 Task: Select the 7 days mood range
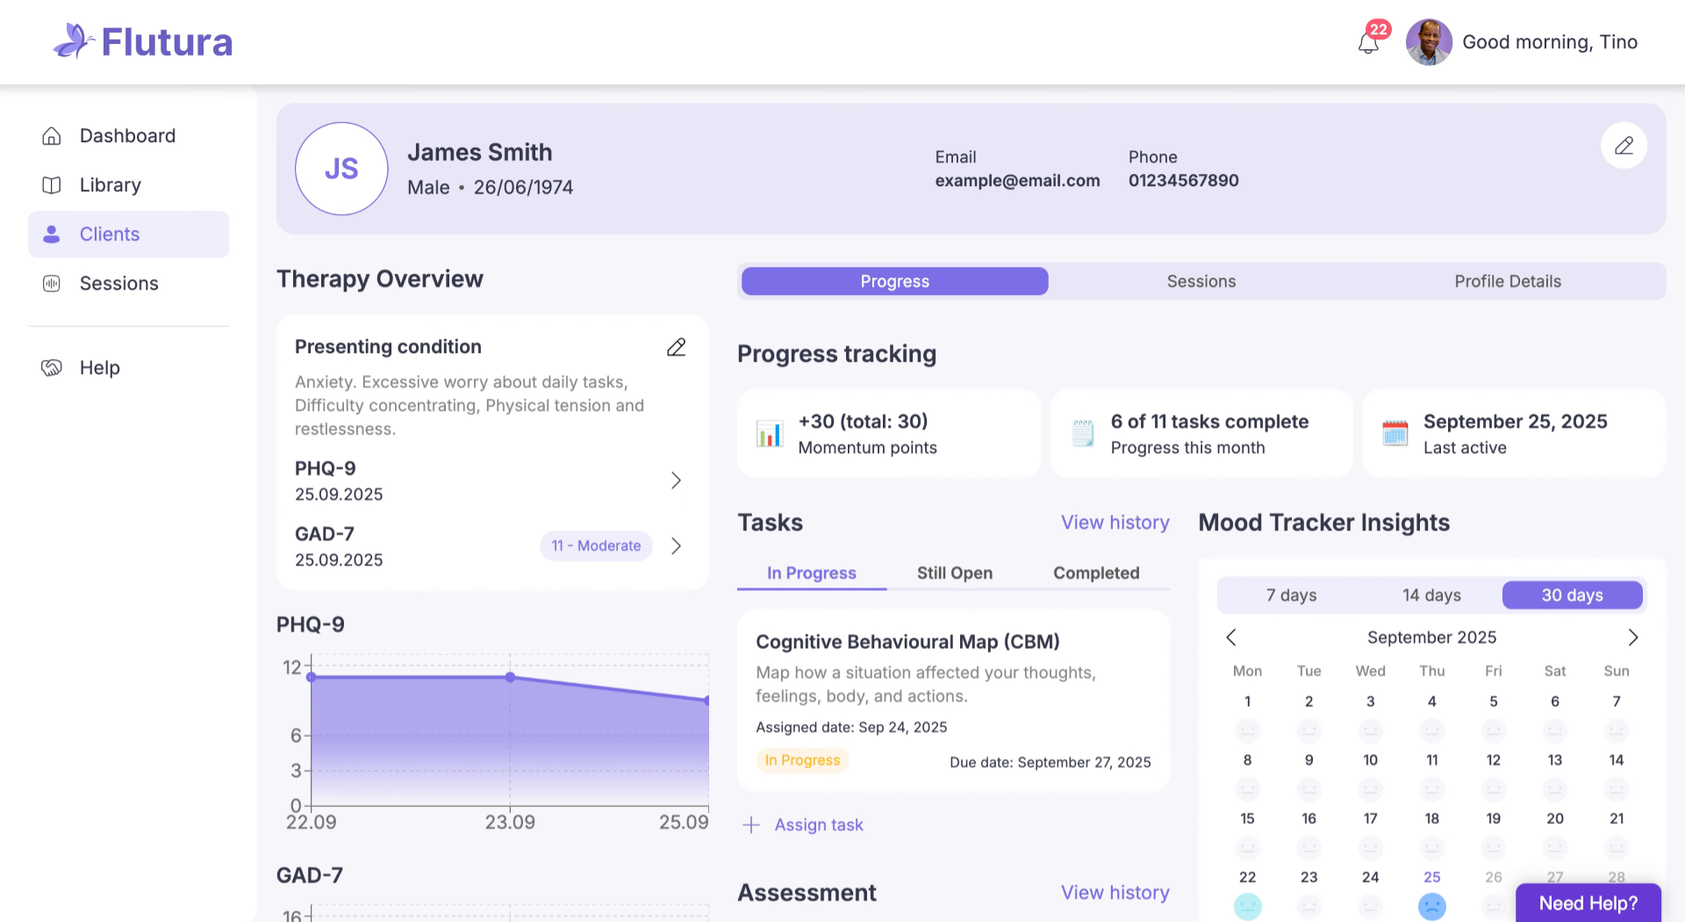pos(1291,595)
